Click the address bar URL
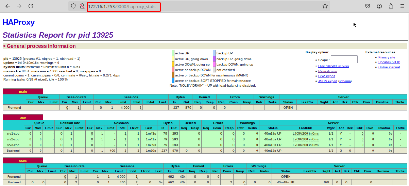The image size is (409, 186). pyautogui.click(x=122, y=7)
